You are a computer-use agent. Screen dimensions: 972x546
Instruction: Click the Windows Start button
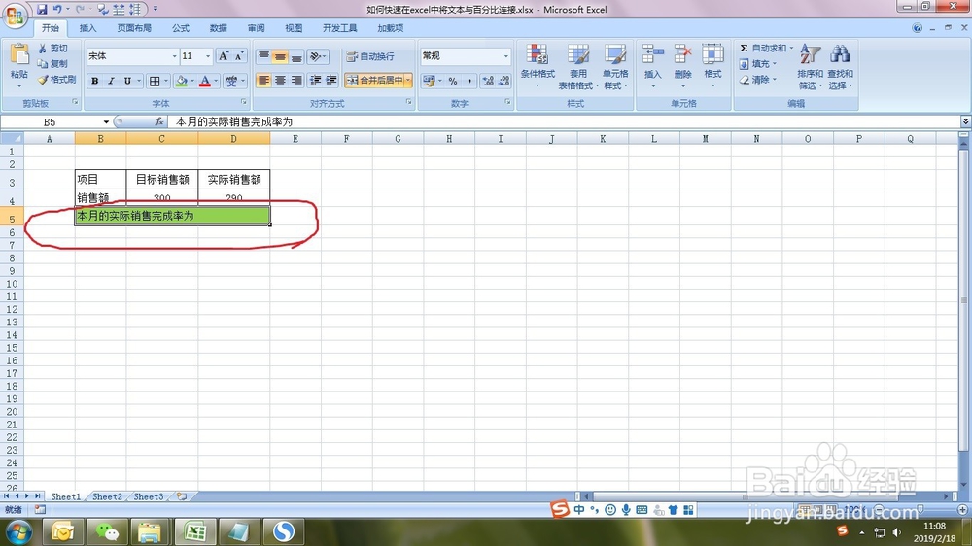18,531
